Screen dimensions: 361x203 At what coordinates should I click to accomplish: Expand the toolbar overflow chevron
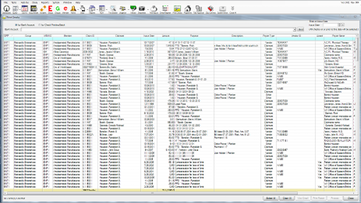coord(232,9)
